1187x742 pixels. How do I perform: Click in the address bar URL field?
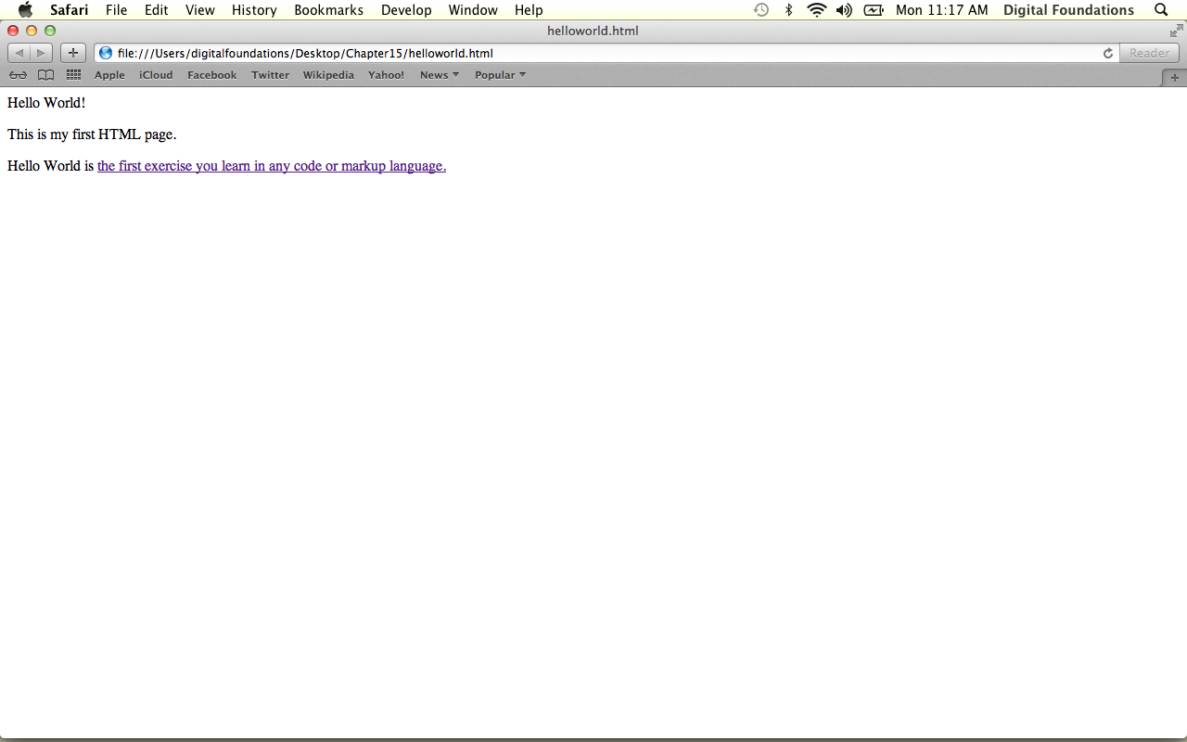603,53
